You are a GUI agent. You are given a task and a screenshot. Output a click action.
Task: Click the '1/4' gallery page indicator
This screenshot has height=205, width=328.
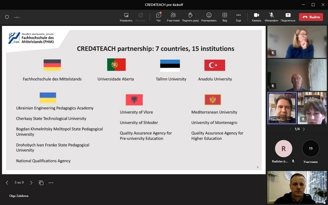click(297, 129)
